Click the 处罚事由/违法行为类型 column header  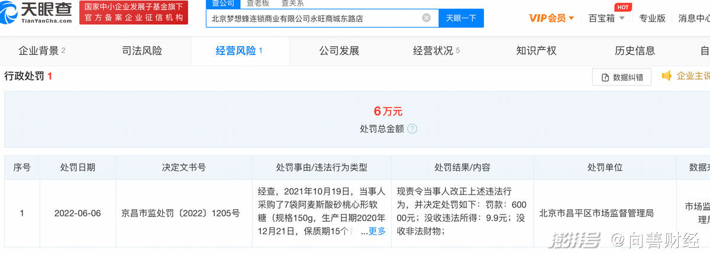coord(322,168)
